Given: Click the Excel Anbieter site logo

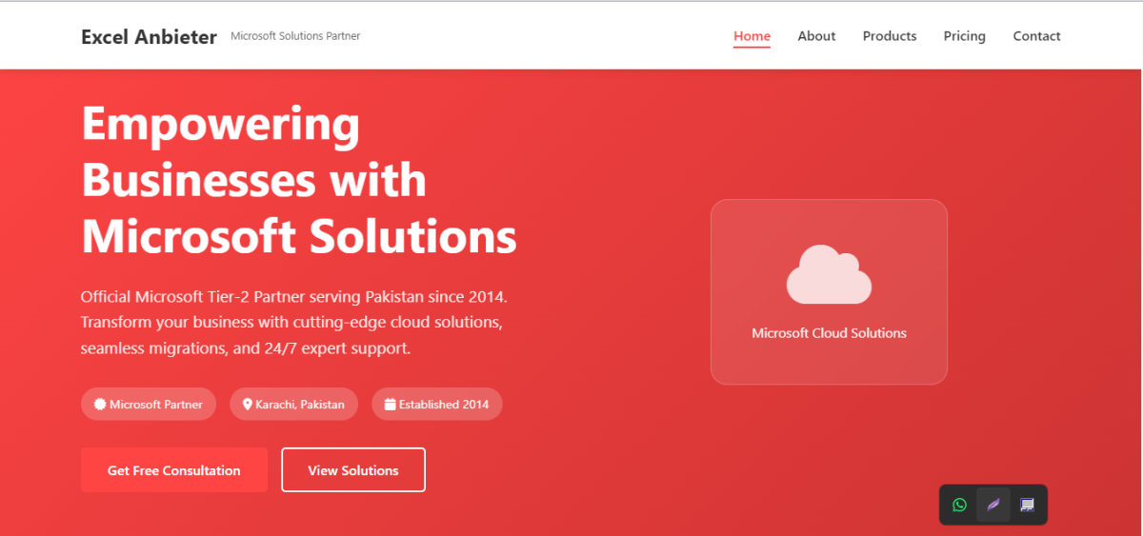Looking at the screenshot, I should tap(149, 37).
